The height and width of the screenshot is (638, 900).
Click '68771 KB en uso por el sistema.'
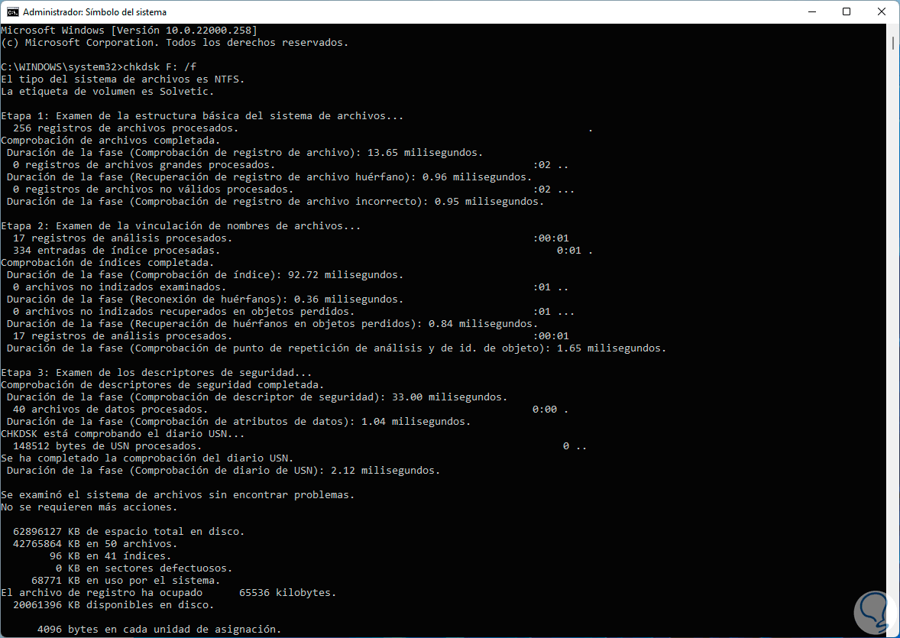pos(126,580)
